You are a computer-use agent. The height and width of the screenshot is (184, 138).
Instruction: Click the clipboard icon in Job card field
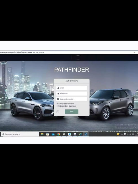(58, 99)
